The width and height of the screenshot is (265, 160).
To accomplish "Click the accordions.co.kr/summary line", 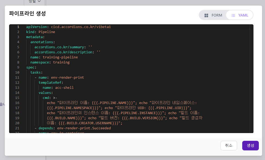I will [63, 47].
